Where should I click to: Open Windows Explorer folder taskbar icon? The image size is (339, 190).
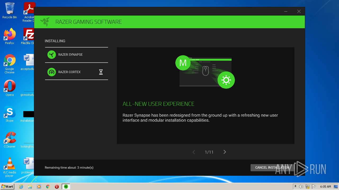30,187
